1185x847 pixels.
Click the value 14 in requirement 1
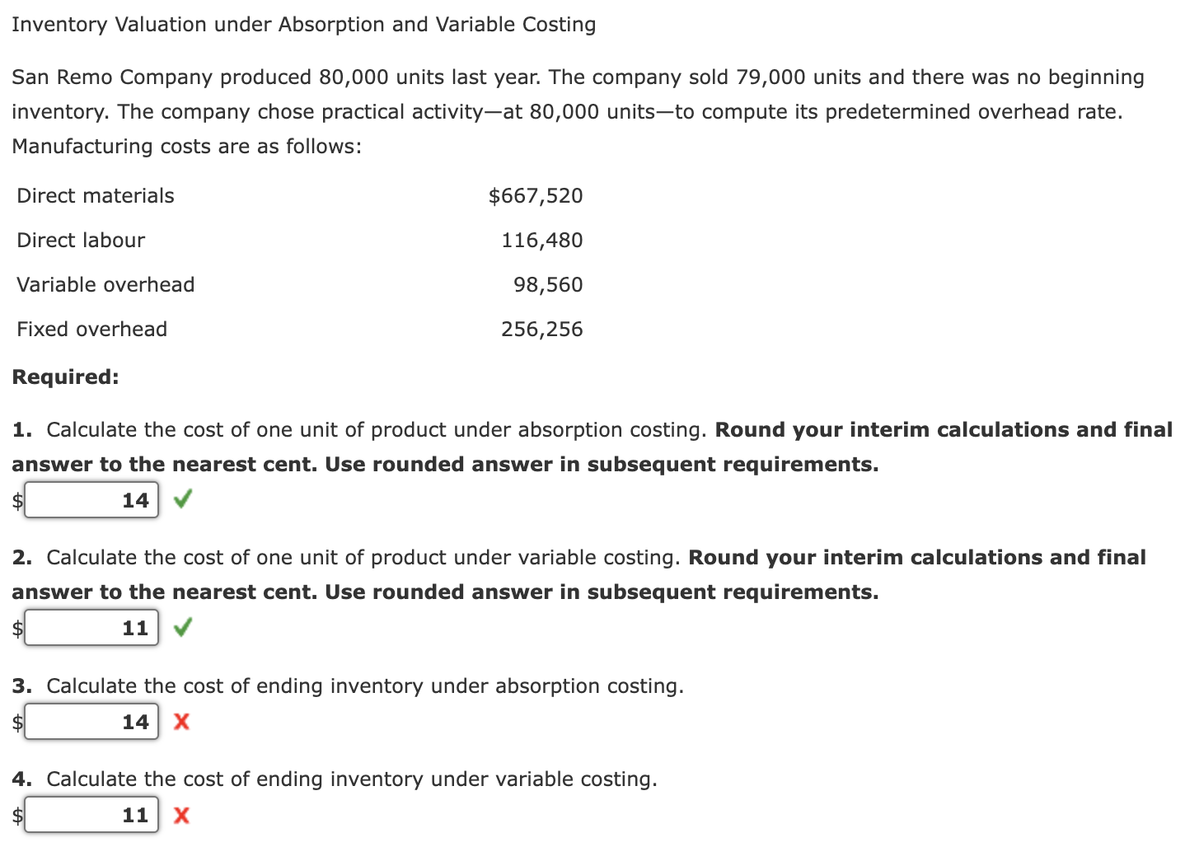pos(136,499)
